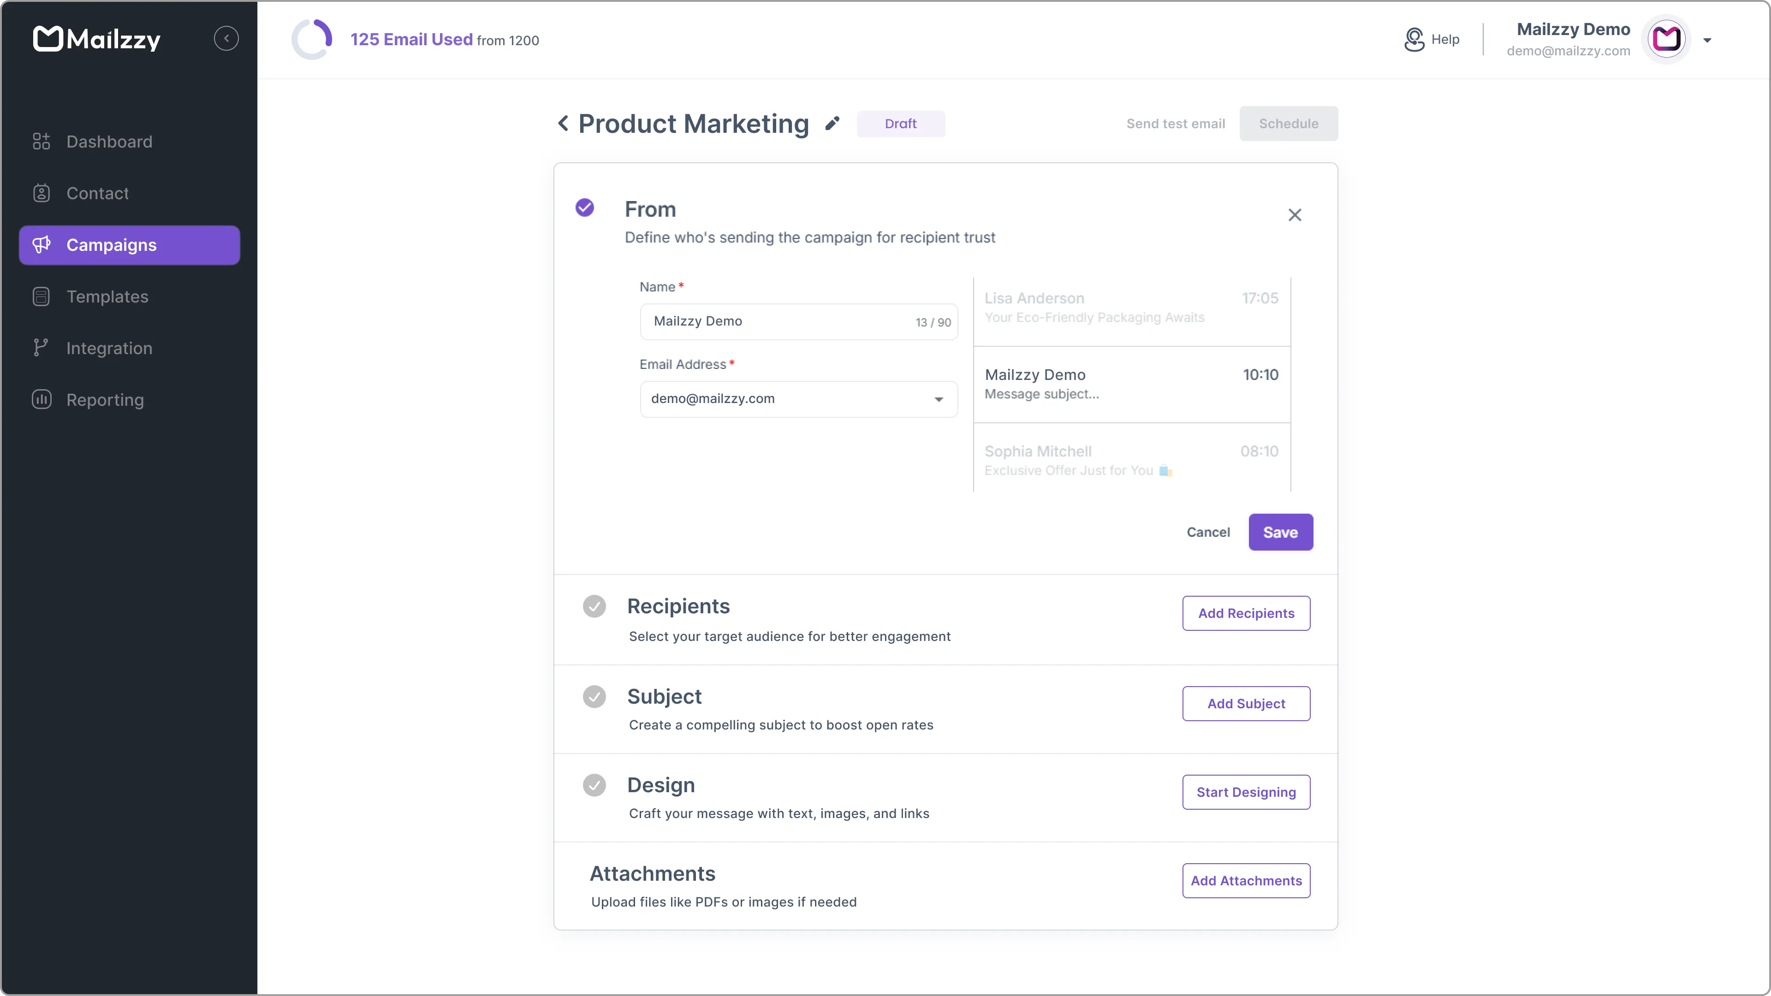Viewport: 1771px width, 996px height.
Task: Open Send test email option
Action: [x=1175, y=124]
